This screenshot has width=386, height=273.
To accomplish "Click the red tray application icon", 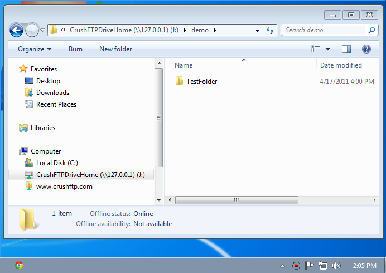I will click(296, 266).
